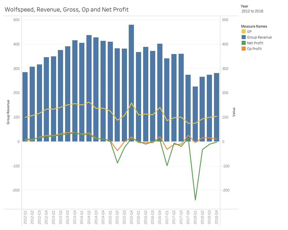This screenshot has height=230, width=288.
Task: Click the chart title 'Wolfspeed, Revenue, Gross, Op and Net Profit'
Action: [67, 9]
